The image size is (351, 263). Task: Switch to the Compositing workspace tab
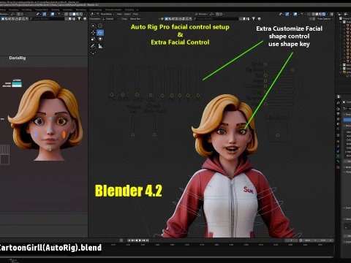(x=96, y=9)
